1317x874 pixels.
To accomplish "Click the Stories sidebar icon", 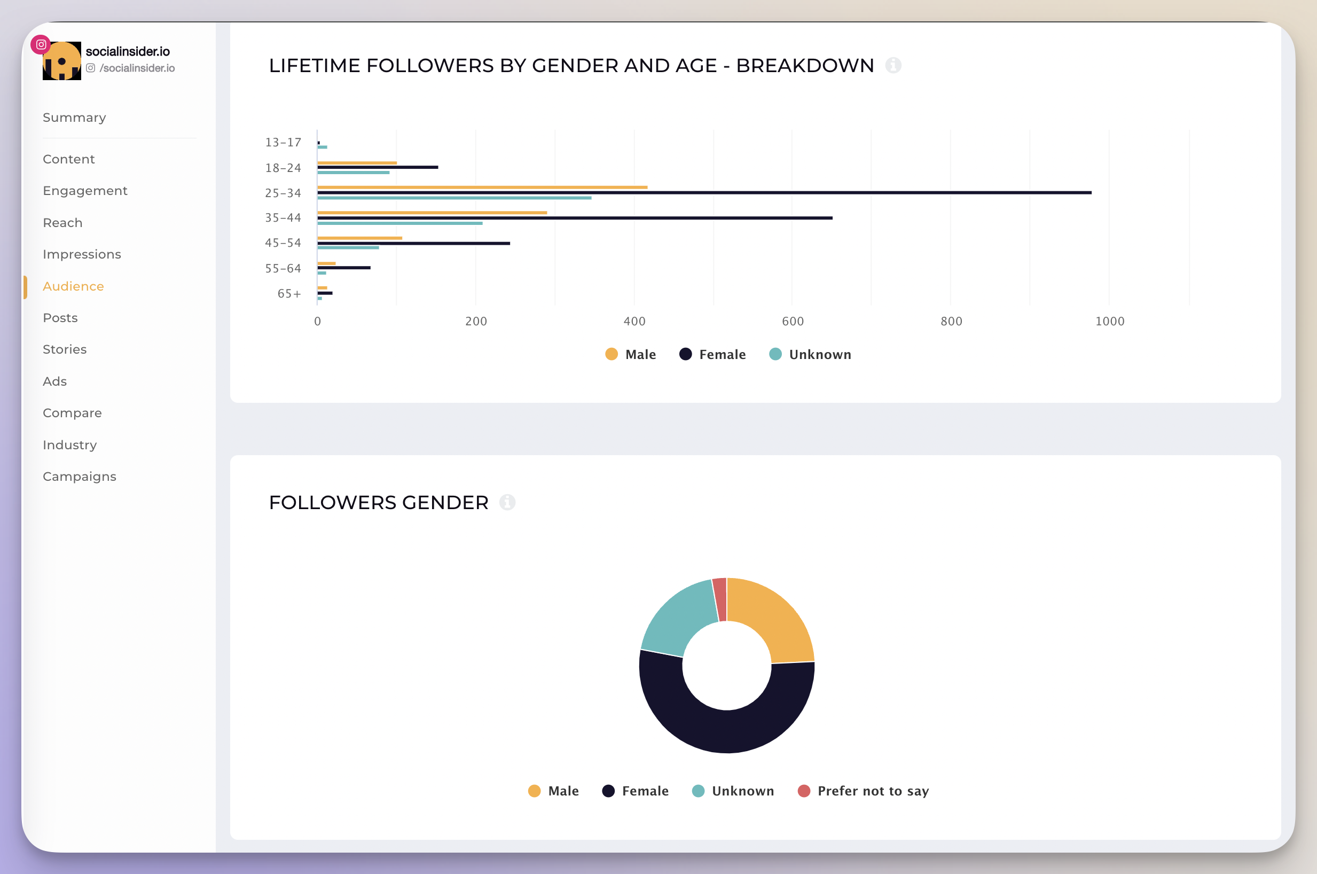I will click(64, 348).
